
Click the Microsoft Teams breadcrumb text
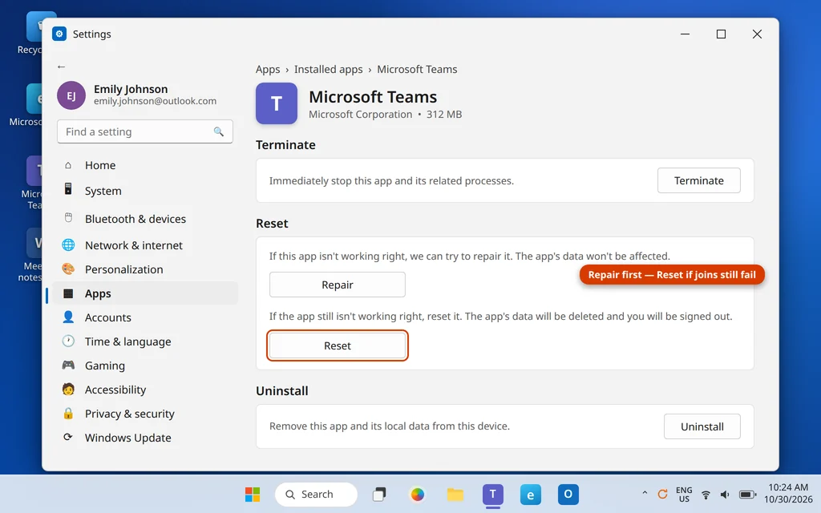417,69
